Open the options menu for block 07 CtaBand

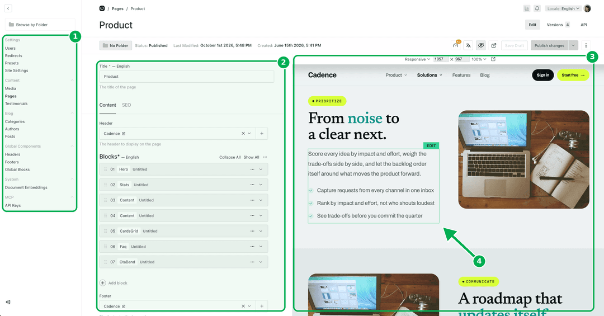point(252,262)
